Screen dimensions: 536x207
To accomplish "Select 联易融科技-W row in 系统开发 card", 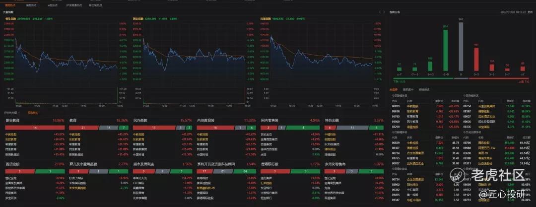I will [x=226, y=188].
